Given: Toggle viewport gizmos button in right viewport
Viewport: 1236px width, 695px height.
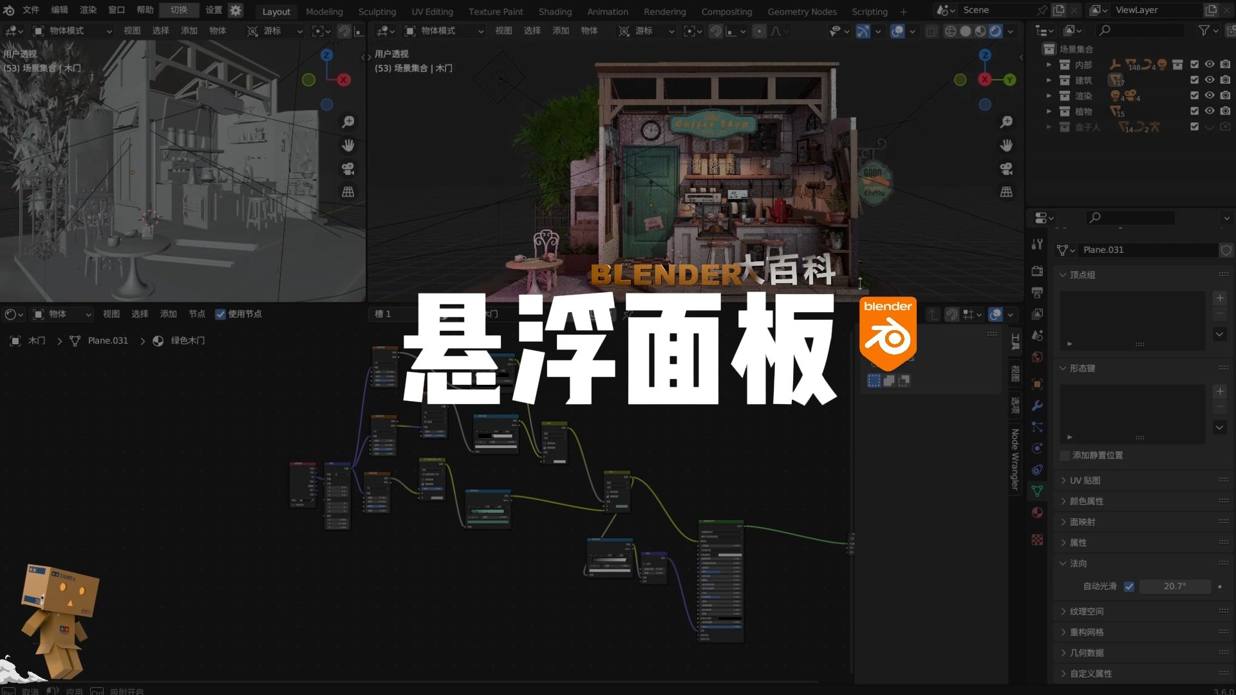Looking at the screenshot, I should (863, 31).
